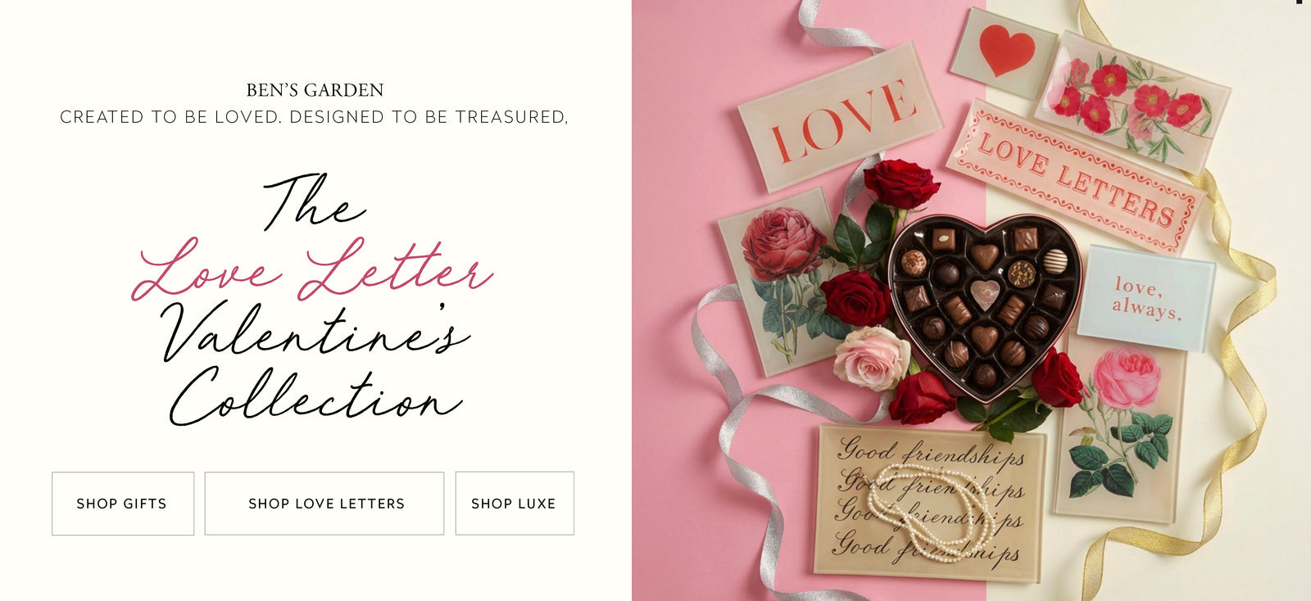The image size is (1311, 601).
Task: Click the pink 'Love Letter' script text
Action: click(312, 269)
